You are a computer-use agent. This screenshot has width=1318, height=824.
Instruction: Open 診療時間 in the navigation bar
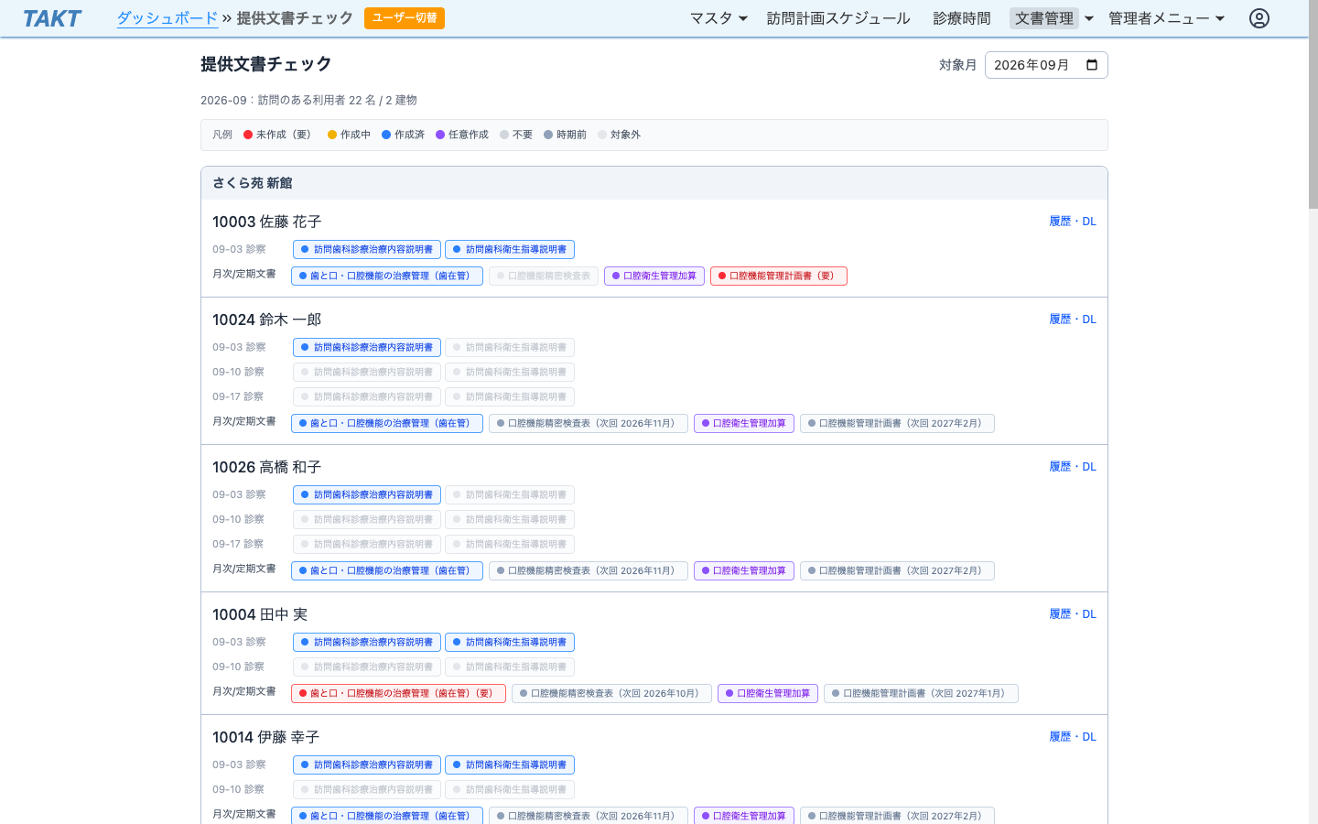(x=962, y=18)
